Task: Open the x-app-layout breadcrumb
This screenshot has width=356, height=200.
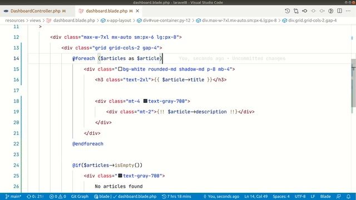Action: tap(118, 21)
